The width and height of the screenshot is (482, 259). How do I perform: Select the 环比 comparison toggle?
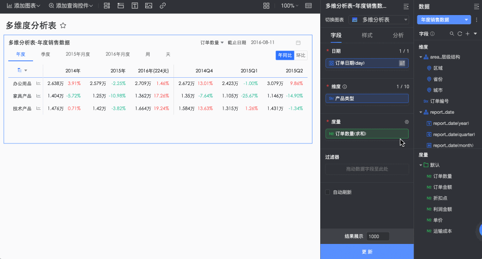tap(301, 55)
